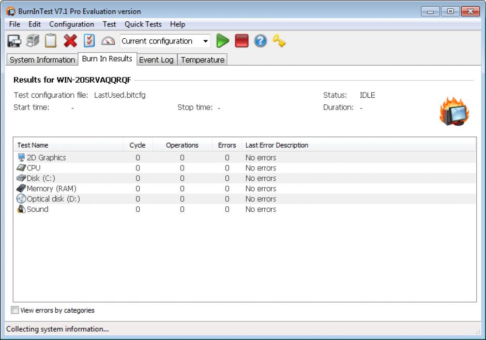This screenshot has height=340, width=486.
Task: Open the Edit menu
Action: [35, 24]
